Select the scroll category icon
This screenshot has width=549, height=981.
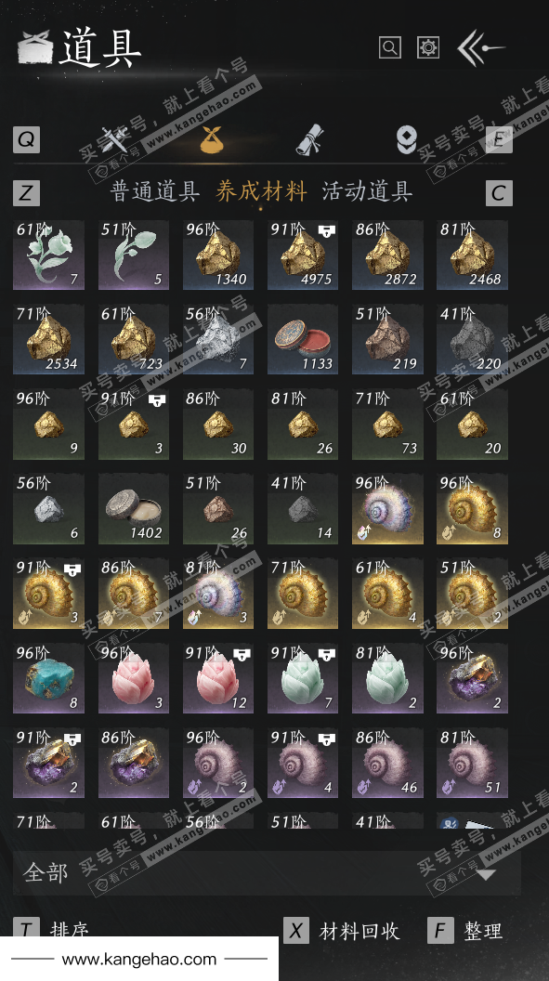[x=309, y=139]
